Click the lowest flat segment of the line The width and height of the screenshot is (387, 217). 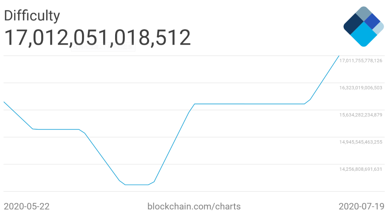[136, 185]
